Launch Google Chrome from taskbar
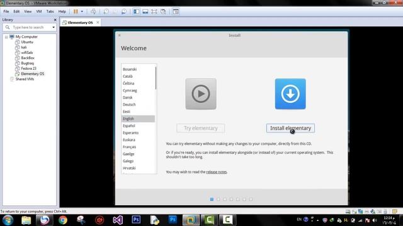 tap(63, 220)
